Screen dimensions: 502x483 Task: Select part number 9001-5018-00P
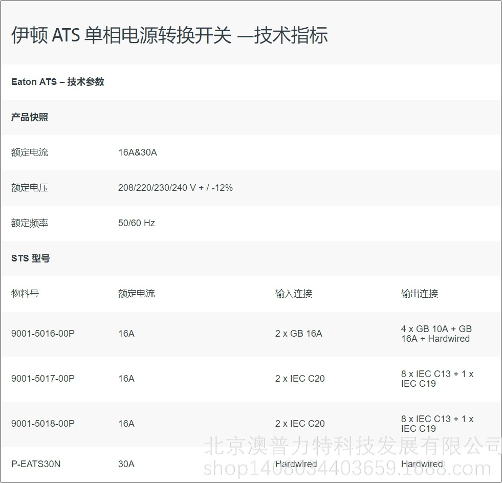pos(43,424)
